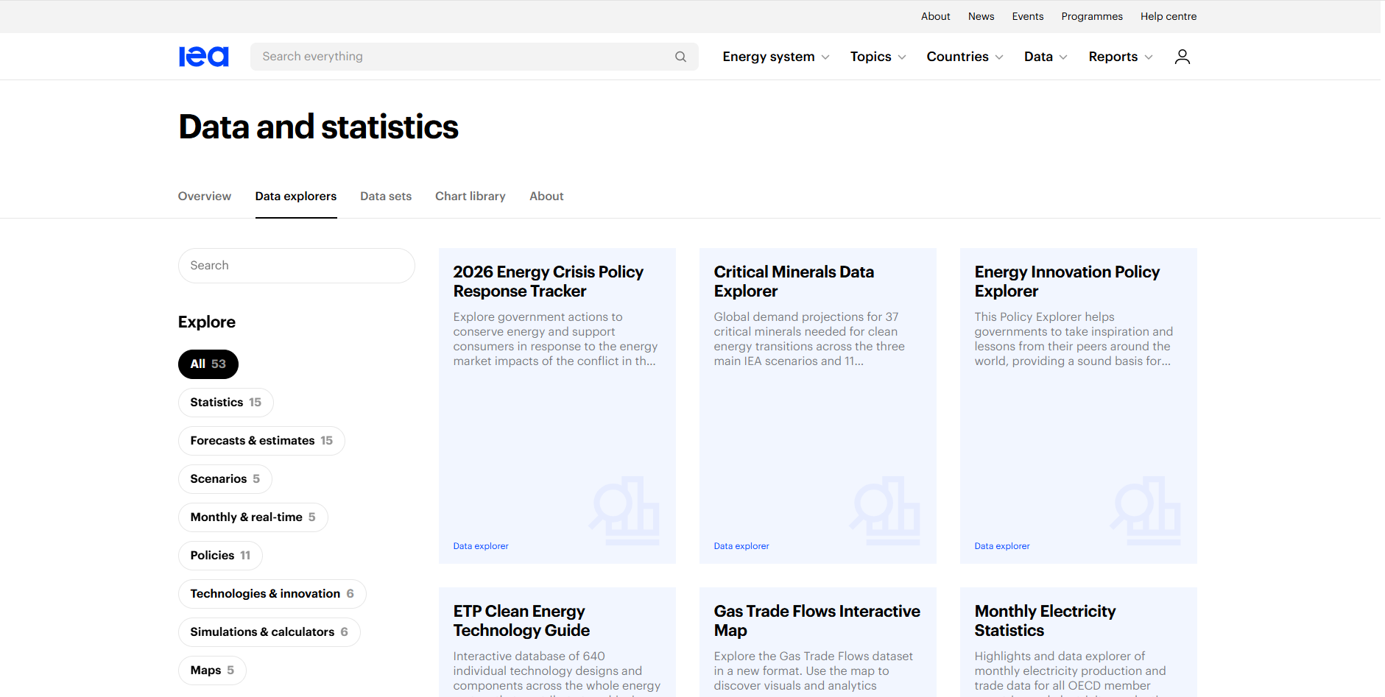Switch to the Data sets tab
Screen dimensions: 1385x697
pyautogui.click(x=386, y=197)
